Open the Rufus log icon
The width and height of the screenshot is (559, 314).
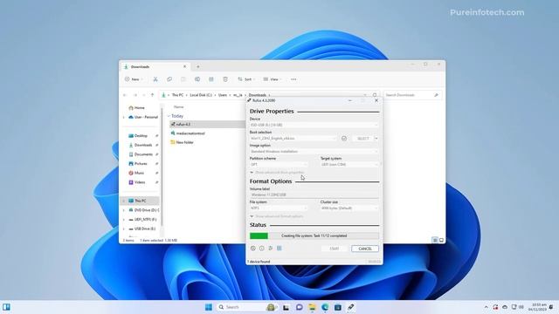coord(279,248)
